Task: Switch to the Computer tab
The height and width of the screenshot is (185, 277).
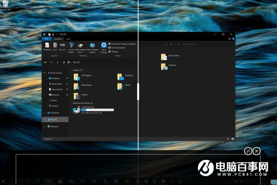Action: pyautogui.click(x=58, y=39)
